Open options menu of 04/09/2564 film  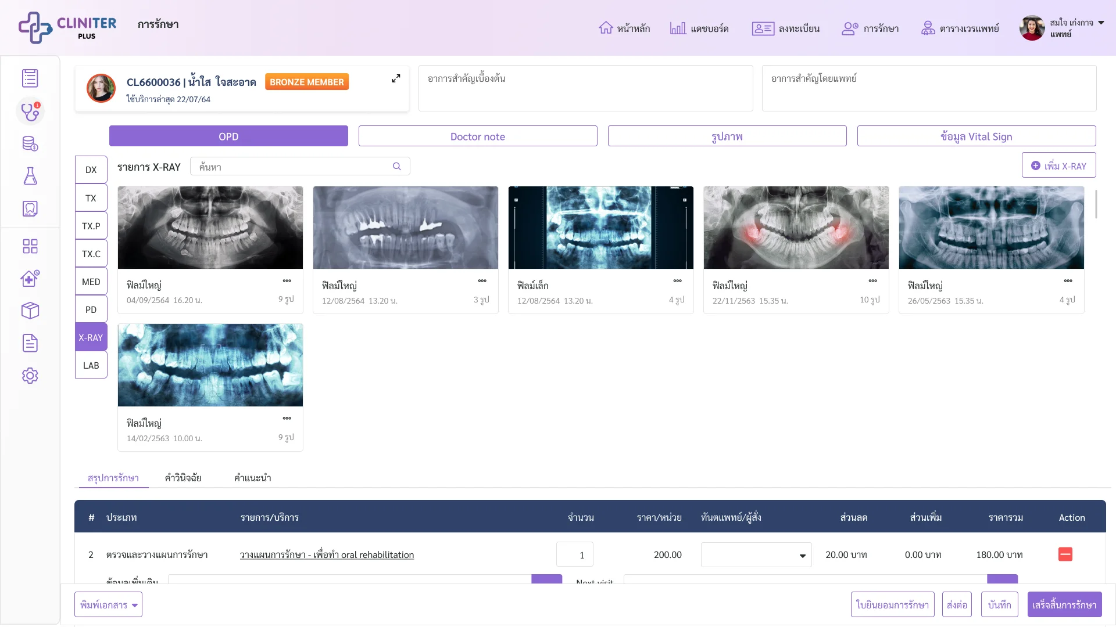(287, 280)
